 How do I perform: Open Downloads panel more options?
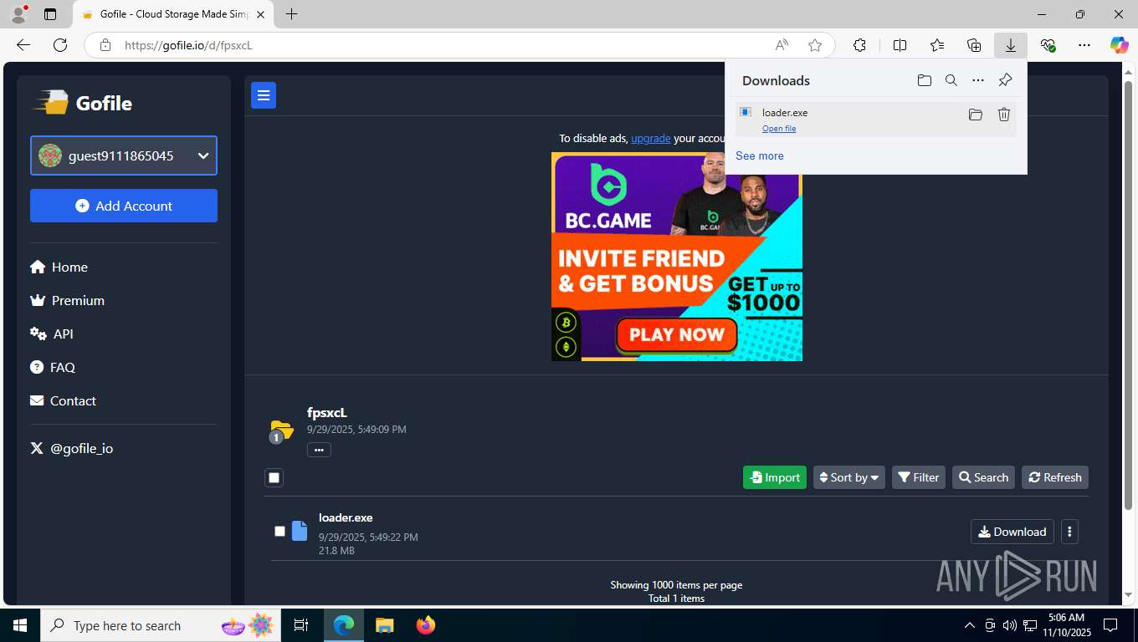click(977, 80)
